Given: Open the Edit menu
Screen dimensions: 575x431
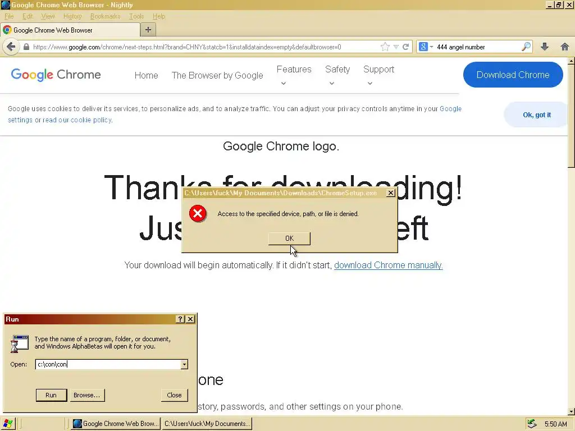Looking at the screenshot, I should coord(28,16).
